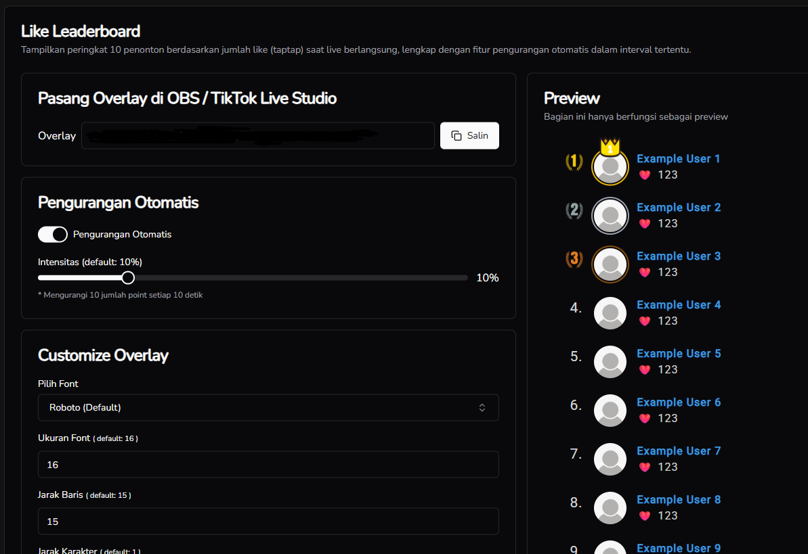Click the Example User 3 name link
The width and height of the screenshot is (808, 554).
coord(679,256)
